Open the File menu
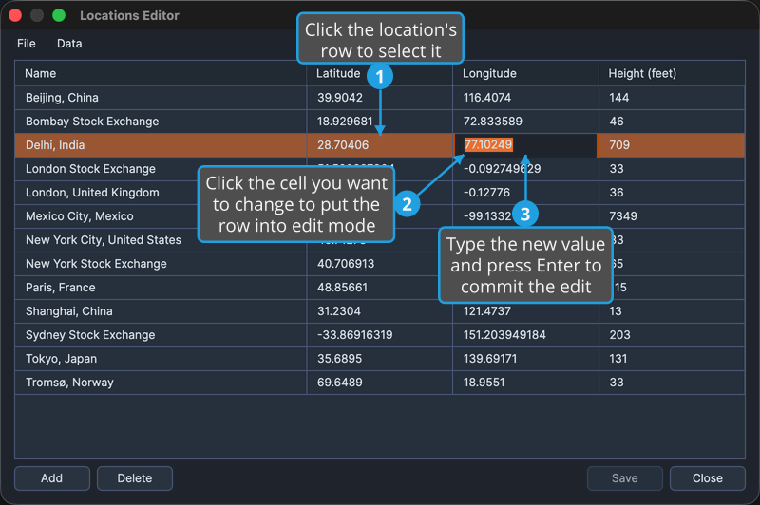This screenshot has height=505, width=760. 27,44
